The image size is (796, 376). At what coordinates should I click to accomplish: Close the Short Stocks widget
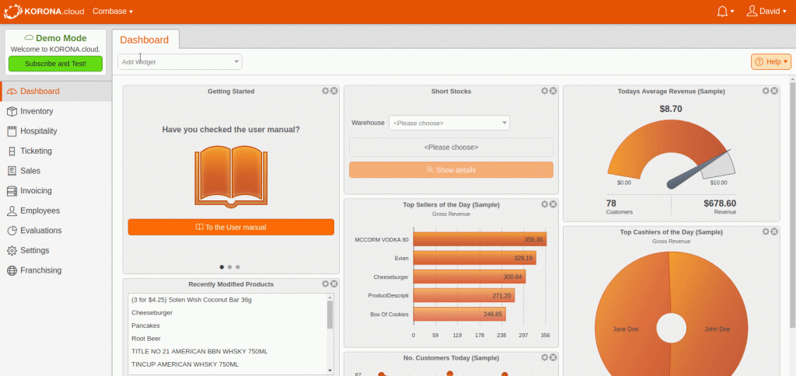[x=553, y=91]
